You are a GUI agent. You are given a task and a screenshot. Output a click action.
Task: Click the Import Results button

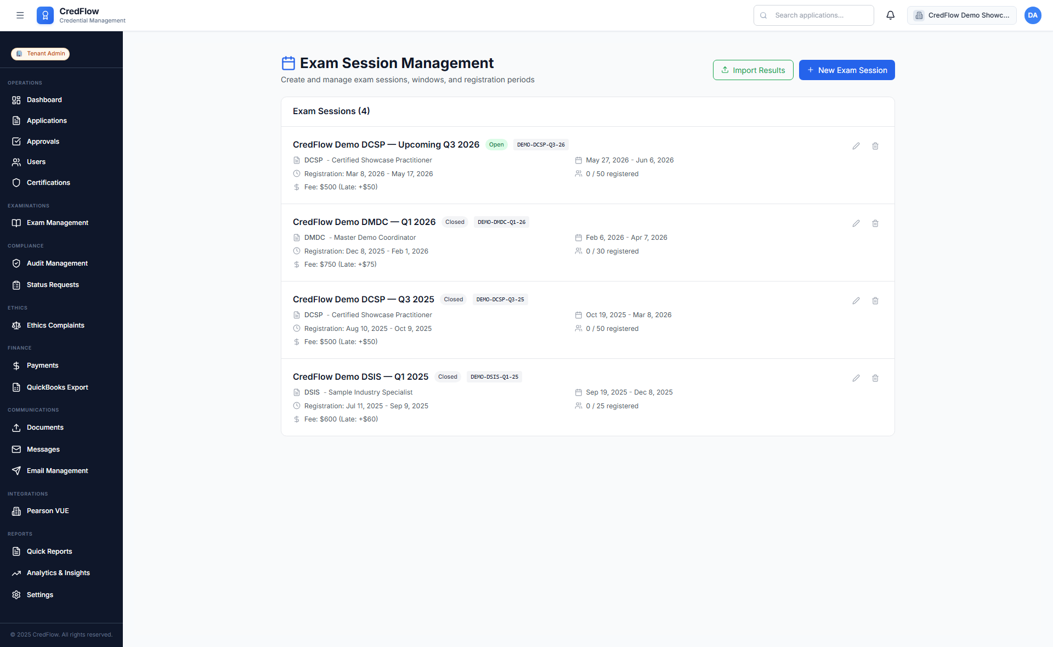tap(753, 70)
